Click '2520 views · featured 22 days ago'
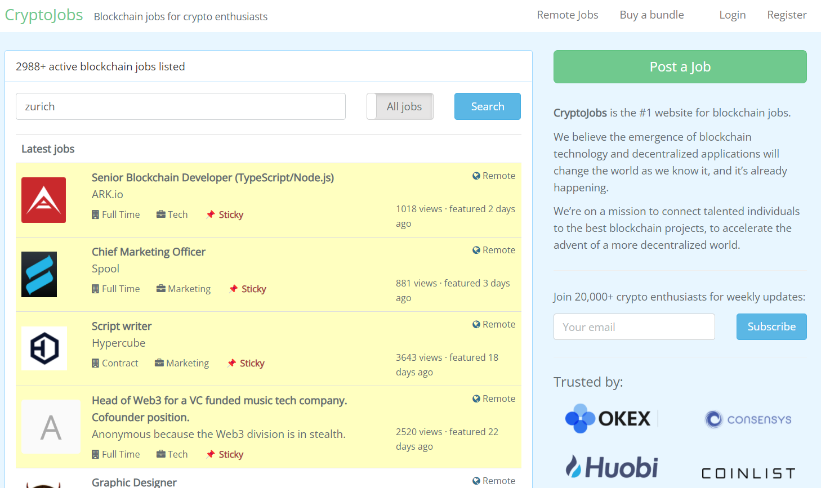This screenshot has width=821, height=488. tap(447, 439)
